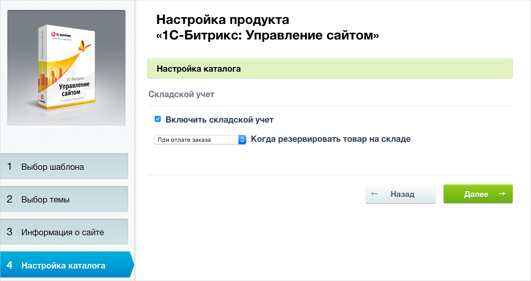
Task: Click the green "Настройка каталога" header bar
Action: 330,69
